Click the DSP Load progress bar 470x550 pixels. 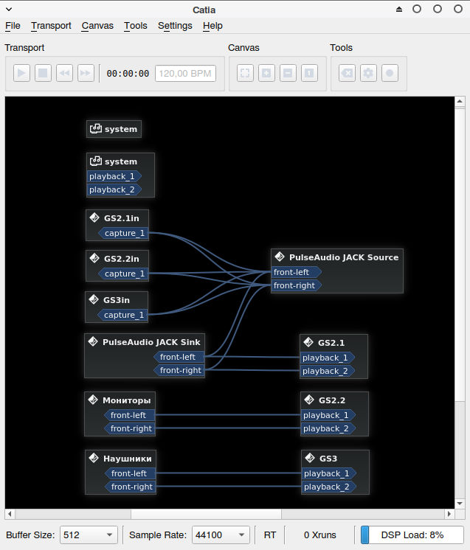click(412, 535)
